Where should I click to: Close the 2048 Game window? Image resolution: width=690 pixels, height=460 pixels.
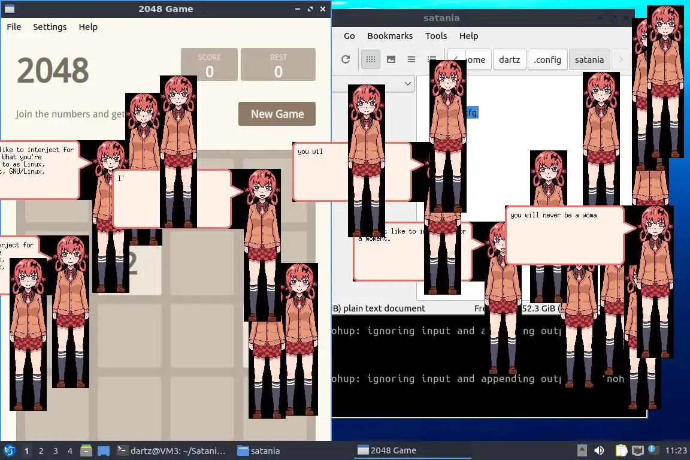tap(323, 9)
